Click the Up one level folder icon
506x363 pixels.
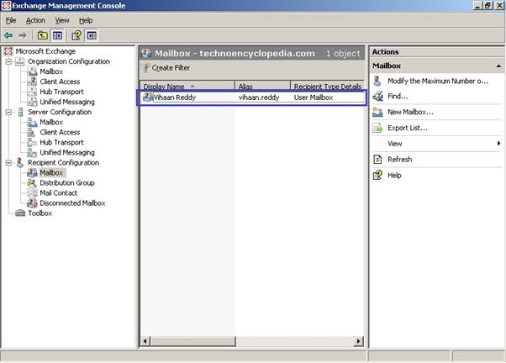point(42,35)
